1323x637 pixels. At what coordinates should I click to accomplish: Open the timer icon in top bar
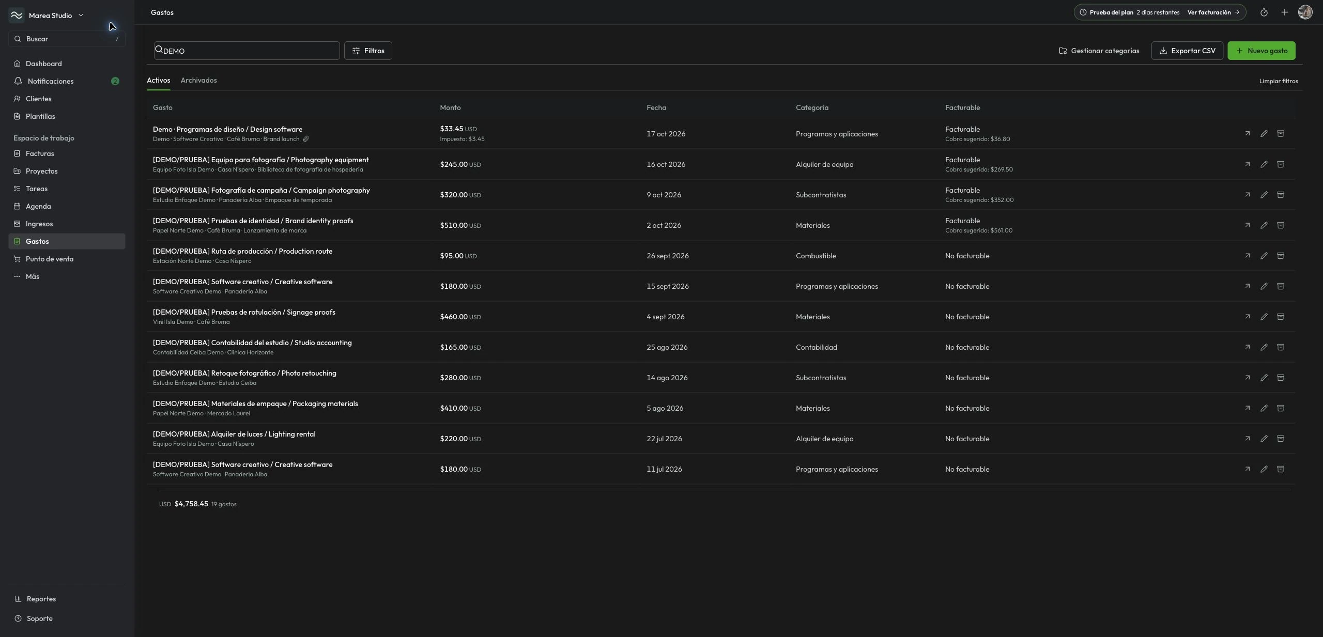[1264, 12]
